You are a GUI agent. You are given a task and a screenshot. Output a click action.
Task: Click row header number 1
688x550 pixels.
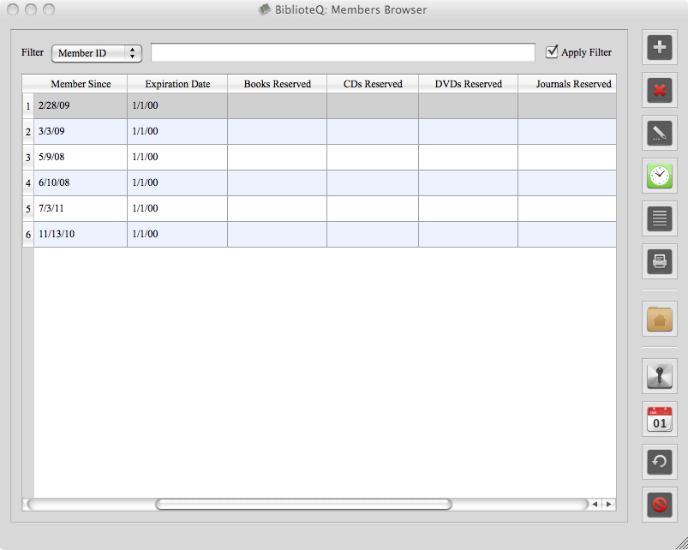(28, 105)
